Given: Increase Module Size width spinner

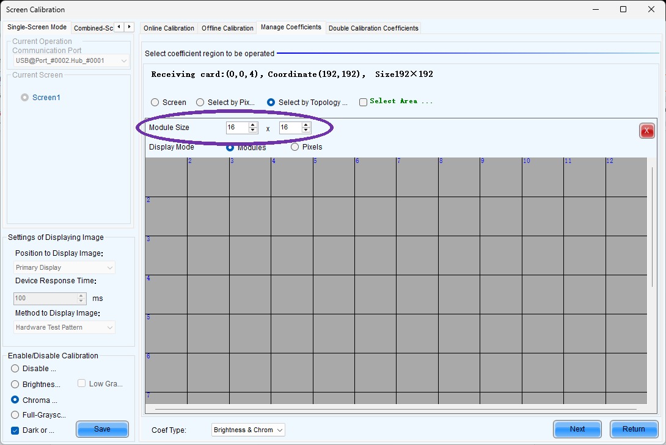Looking at the screenshot, I should click(x=253, y=125).
